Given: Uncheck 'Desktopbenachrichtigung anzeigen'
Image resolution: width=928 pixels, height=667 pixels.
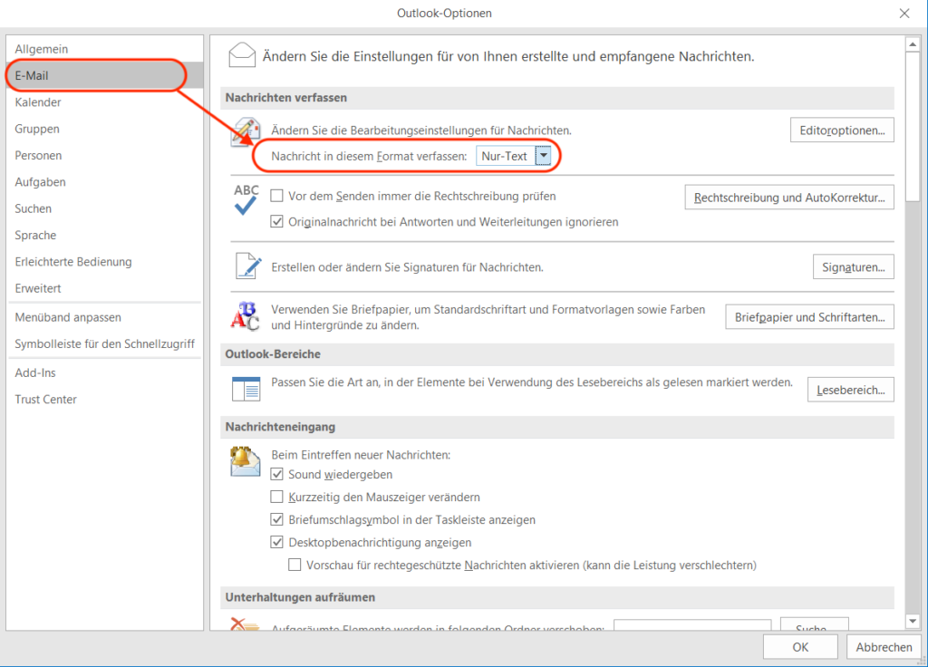Looking at the screenshot, I should pos(276,542).
